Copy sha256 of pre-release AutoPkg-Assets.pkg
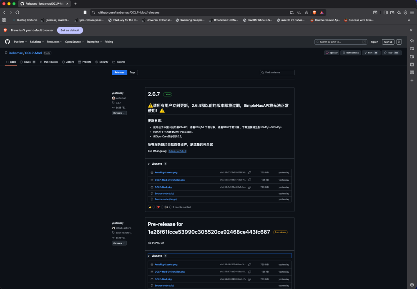 click(x=249, y=264)
